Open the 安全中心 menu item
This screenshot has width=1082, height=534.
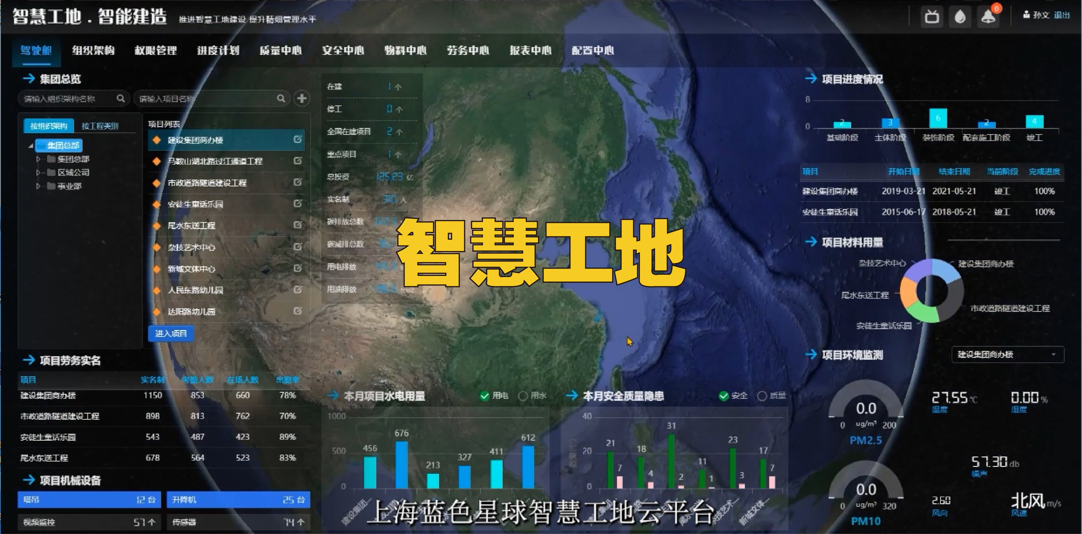click(343, 50)
